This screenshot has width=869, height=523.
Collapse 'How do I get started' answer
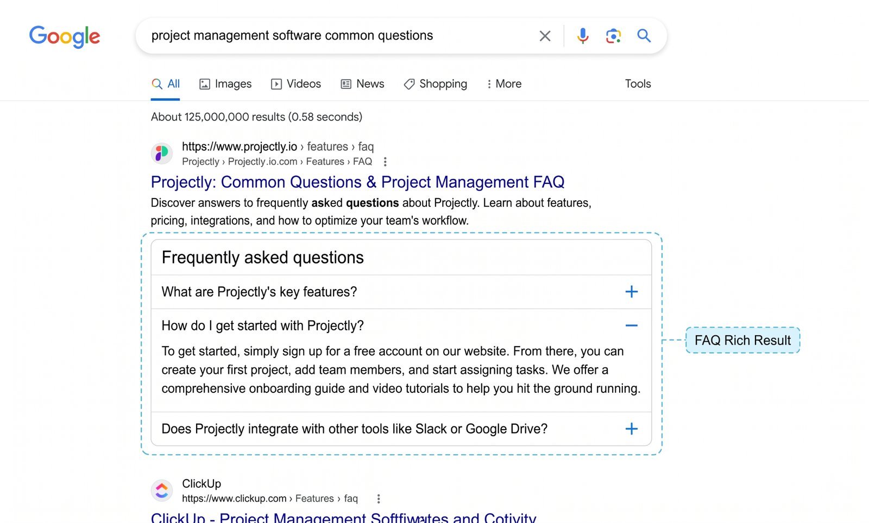click(401, 326)
